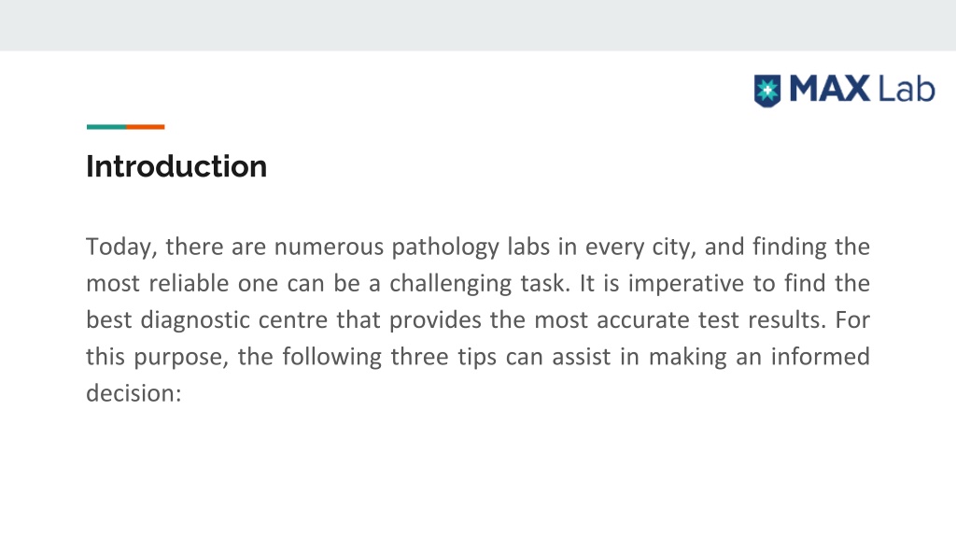Click the word challenging in the paragraph

[450, 285]
